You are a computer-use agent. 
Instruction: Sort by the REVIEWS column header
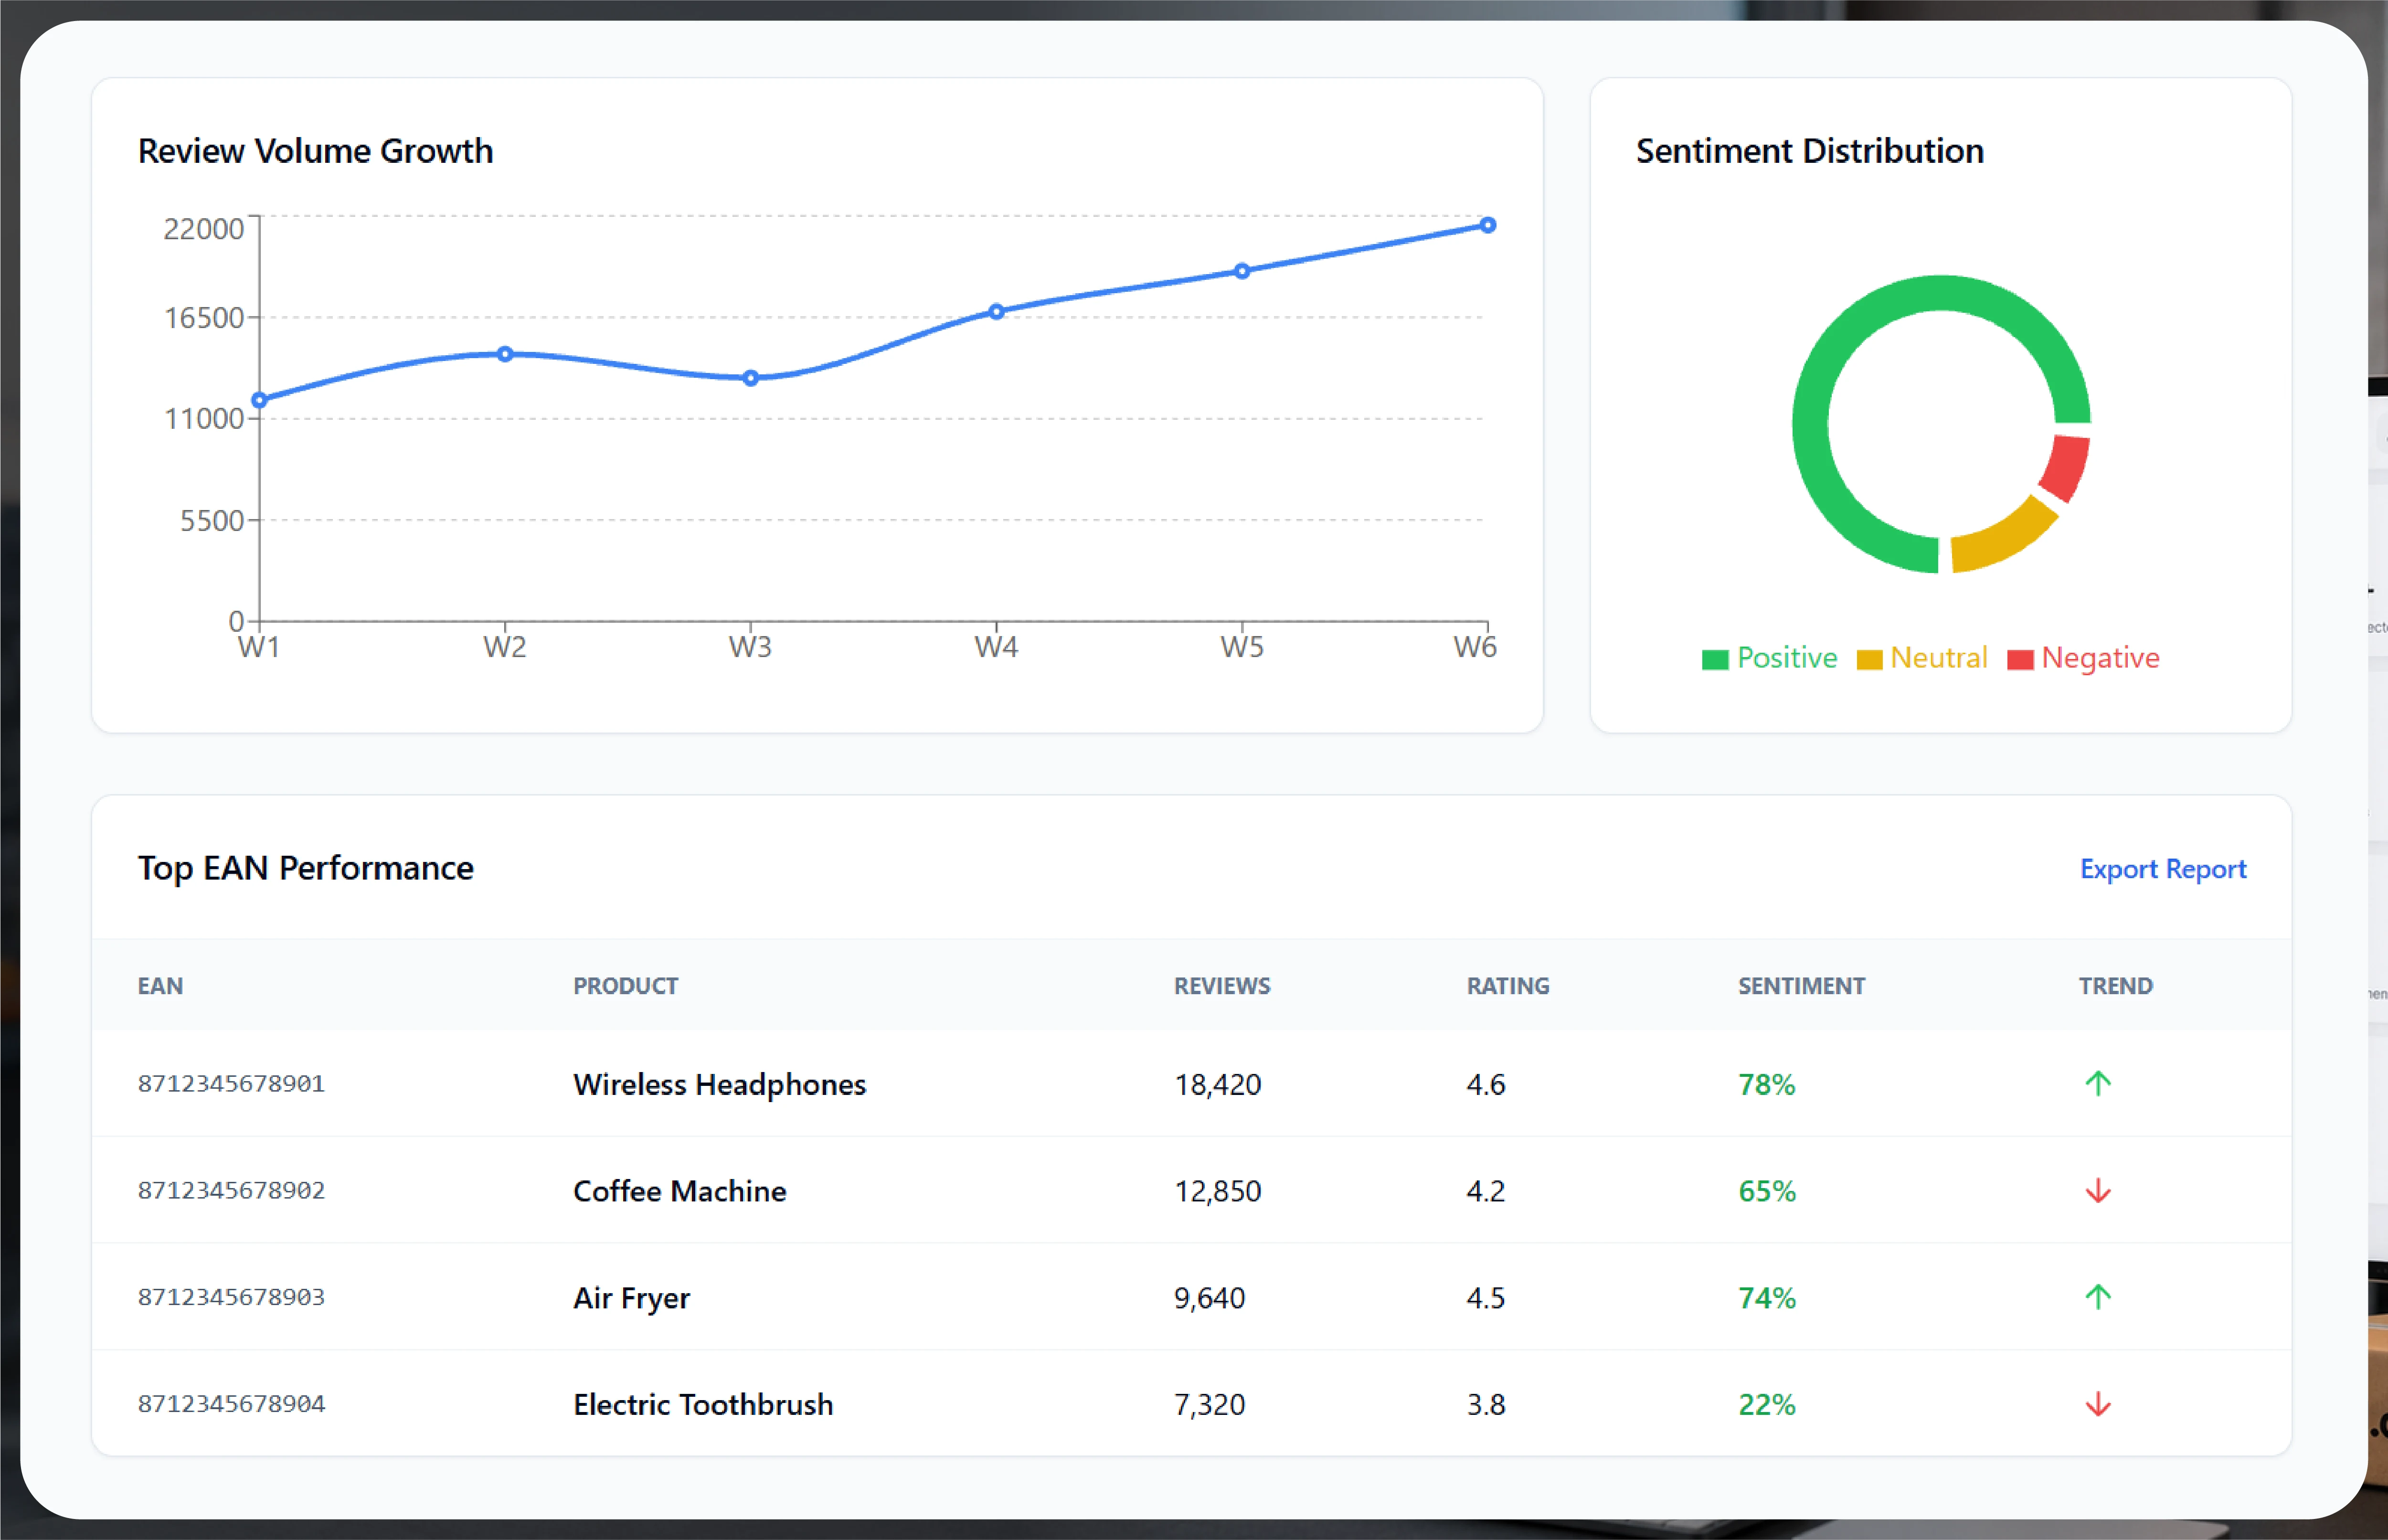tap(1222, 986)
